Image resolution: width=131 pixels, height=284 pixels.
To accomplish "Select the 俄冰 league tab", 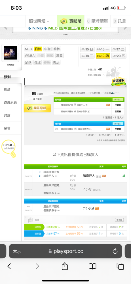I will click(38, 62).
